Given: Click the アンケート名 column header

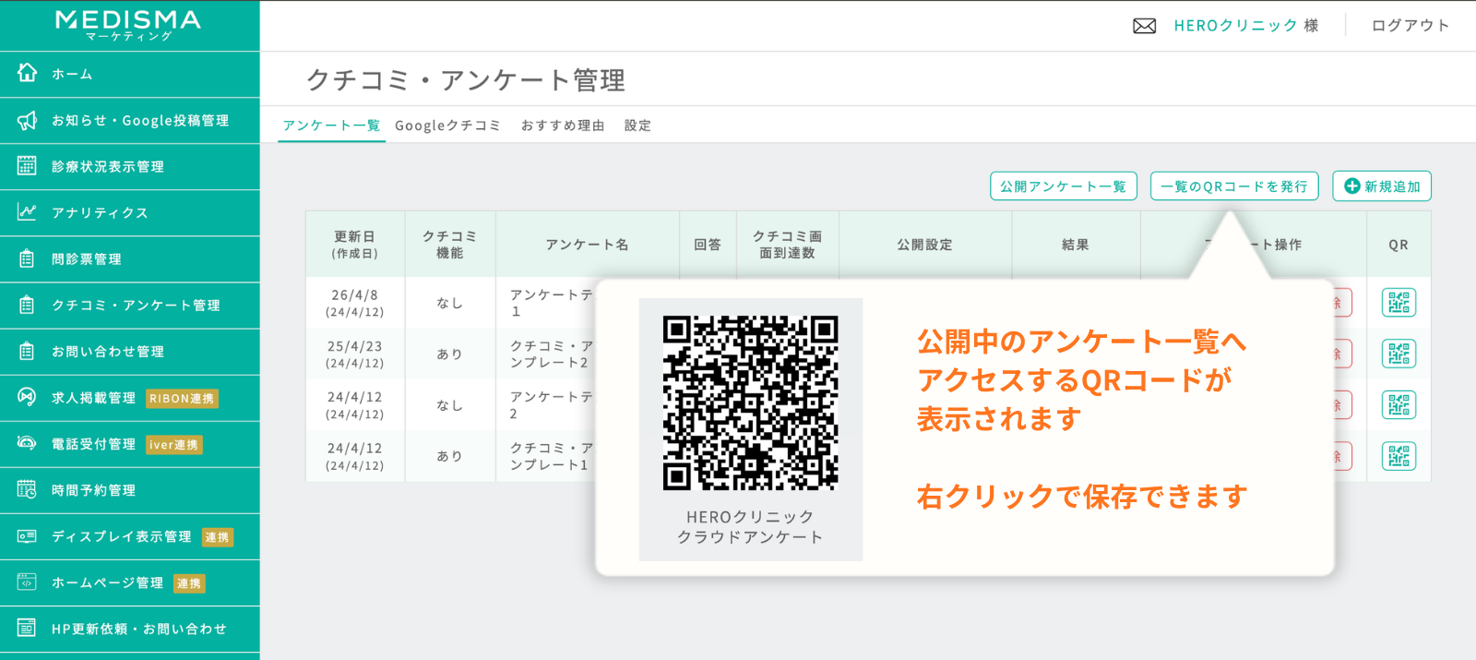Looking at the screenshot, I should [x=588, y=245].
